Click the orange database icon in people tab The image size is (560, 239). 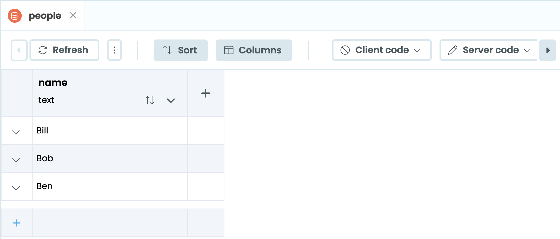(15, 16)
